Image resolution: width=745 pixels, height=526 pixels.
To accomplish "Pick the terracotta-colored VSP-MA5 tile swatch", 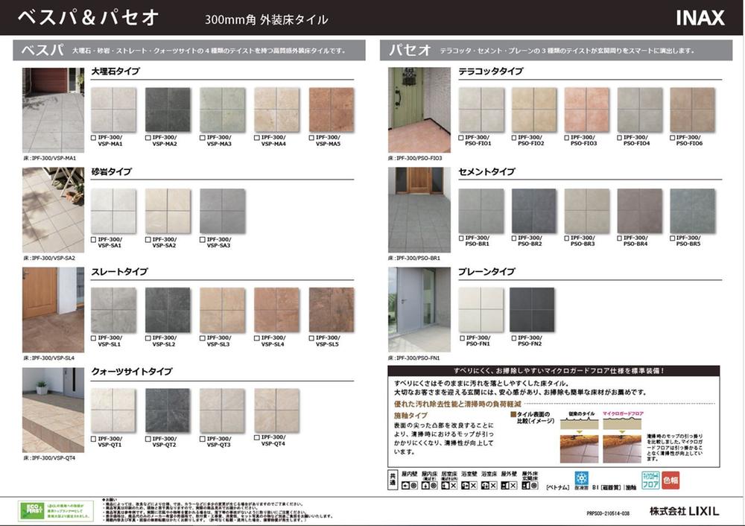I will (332, 110).
